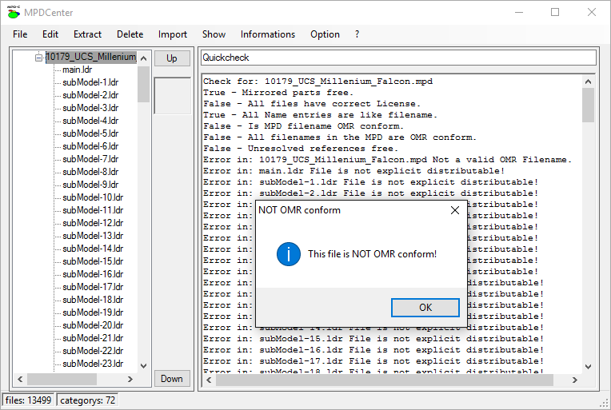This screenshot has height=410, width=611.
Task: Open the Delete menu
Action: tap(130, 34)
